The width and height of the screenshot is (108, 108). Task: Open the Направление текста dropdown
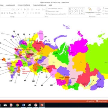point(54,8)
